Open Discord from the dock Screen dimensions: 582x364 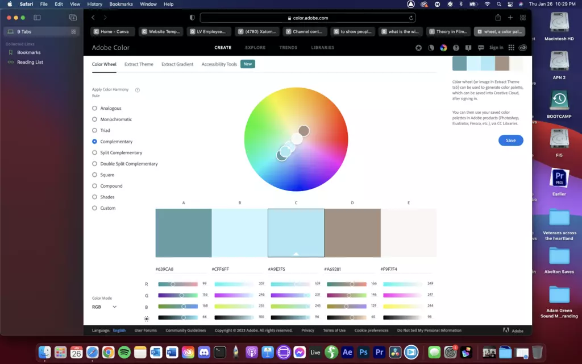coord(204,352)
